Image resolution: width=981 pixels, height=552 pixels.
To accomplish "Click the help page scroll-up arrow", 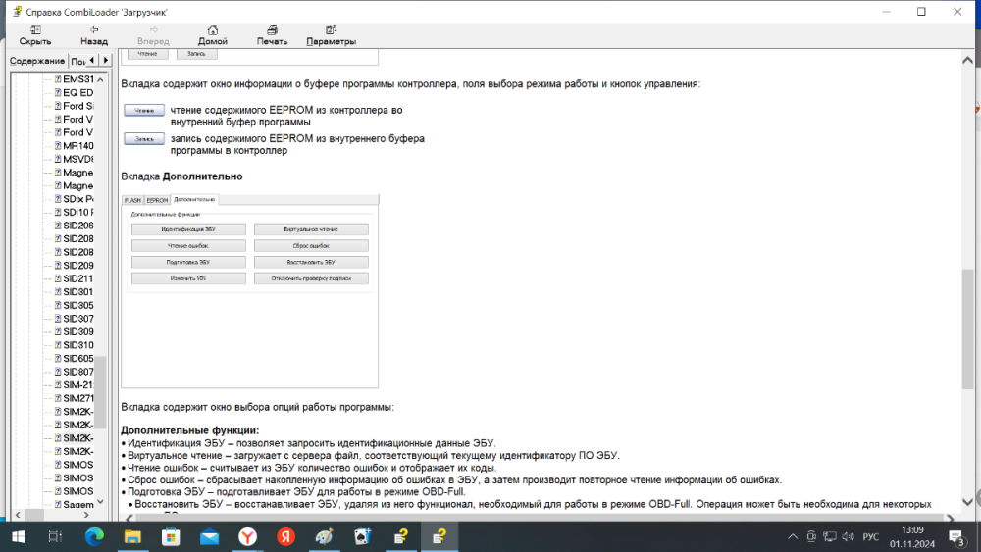I will pyautogui.click(x=967, y=60).
